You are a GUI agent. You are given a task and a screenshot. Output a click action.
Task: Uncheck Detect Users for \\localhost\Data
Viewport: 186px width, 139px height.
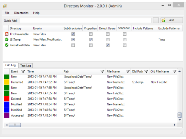click(108, 45)
